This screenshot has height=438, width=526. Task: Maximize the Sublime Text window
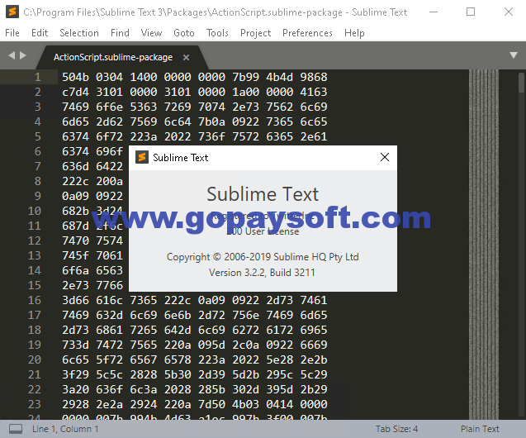(471, 12)
